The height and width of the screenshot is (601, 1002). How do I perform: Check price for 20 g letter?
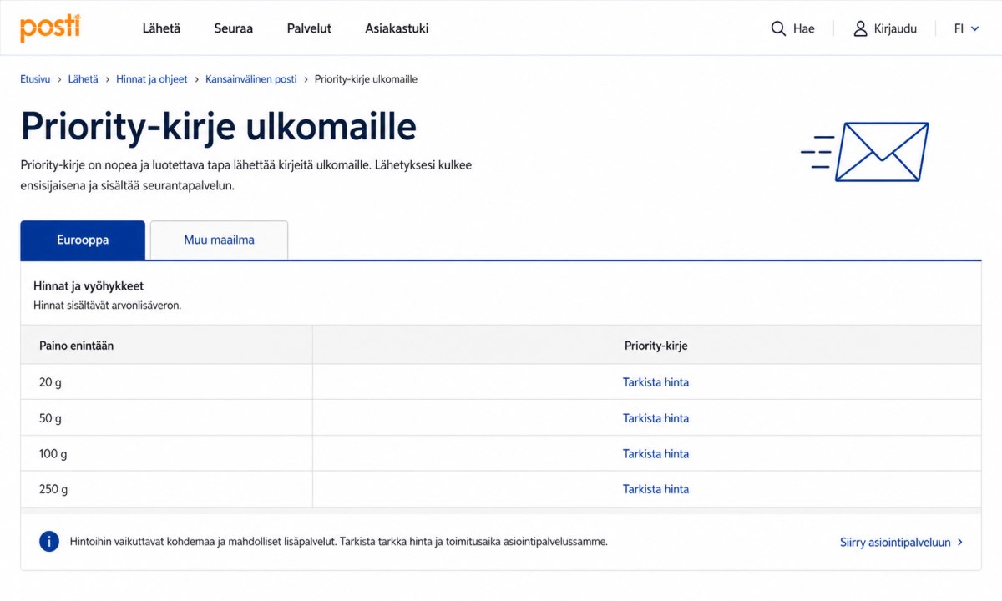tap(655, 382)
